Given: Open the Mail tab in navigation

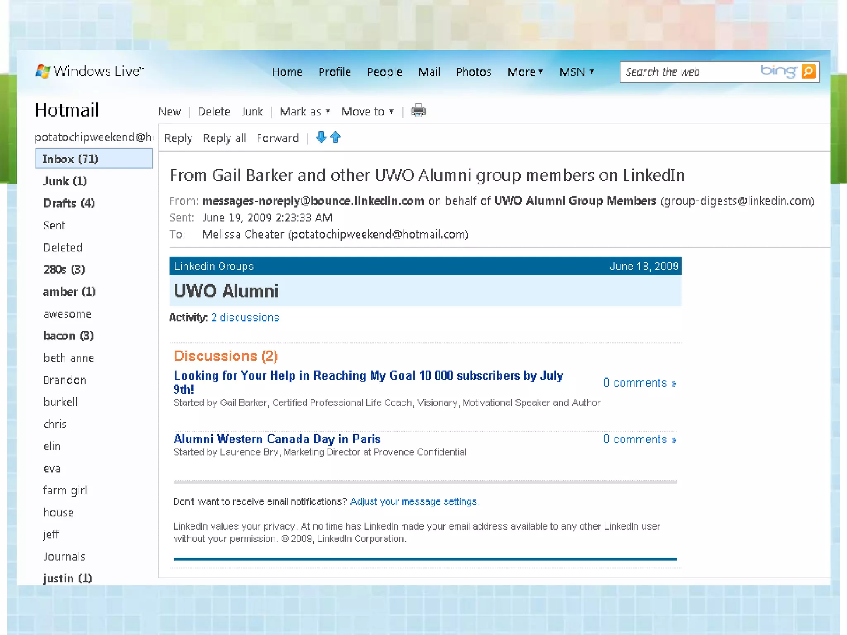Looking at the screenshot, I should tap(429, 72).
